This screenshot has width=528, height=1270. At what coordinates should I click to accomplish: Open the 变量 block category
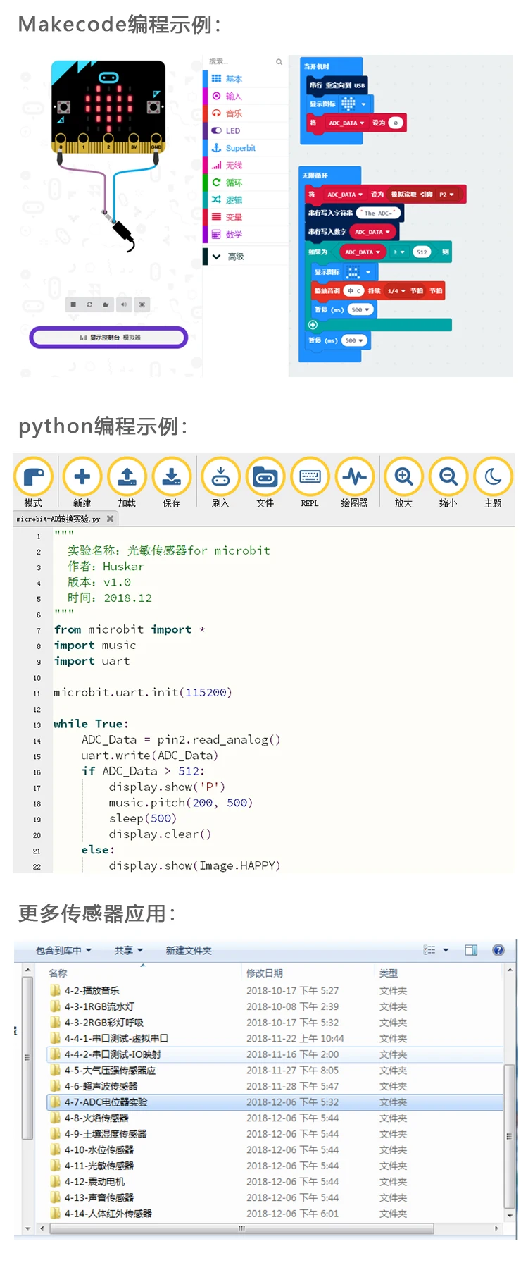pos(246,217)
